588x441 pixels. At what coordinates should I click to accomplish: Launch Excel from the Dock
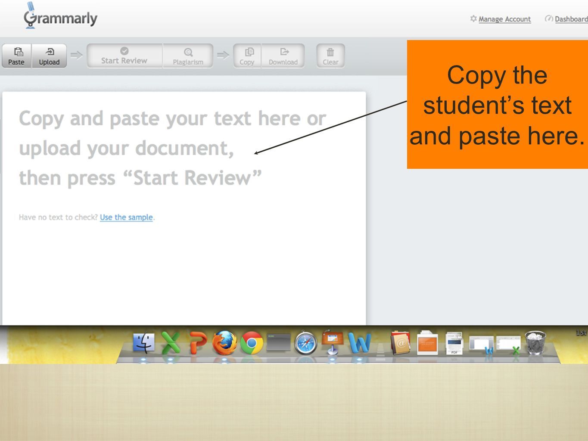pyautogui.click(x=171, y=343)
